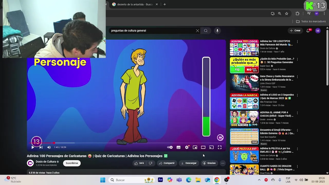Image resolution: width=329 pixels, height=185 pixels.
Task: Open Chrome extensions puzzle icon
Action: [297, 14]
